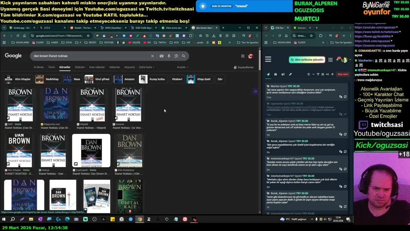Open Kaydedilenler saved items
Screen dimensions: 410x231
coord(244,67)
